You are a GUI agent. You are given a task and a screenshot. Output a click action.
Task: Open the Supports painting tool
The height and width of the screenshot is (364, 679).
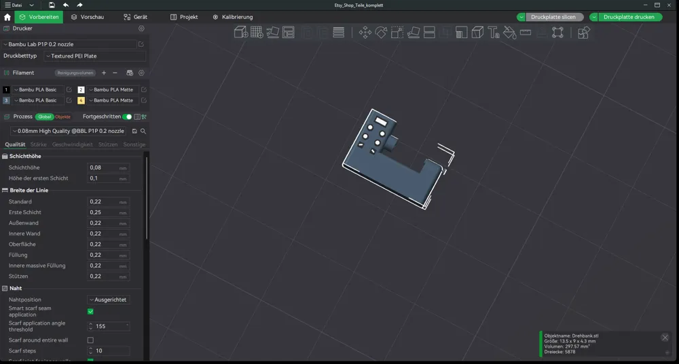[461, 33]
